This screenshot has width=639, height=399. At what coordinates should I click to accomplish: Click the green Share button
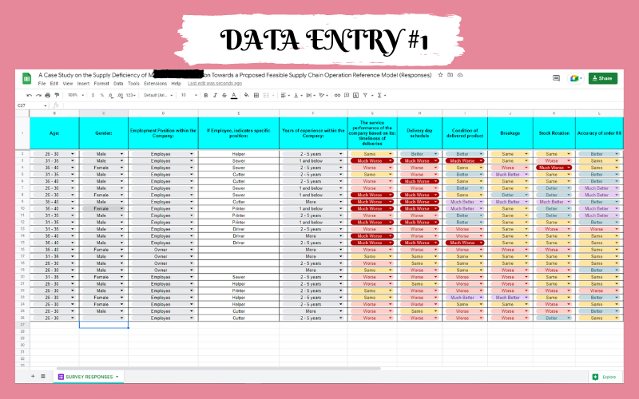tap(603, 78)
